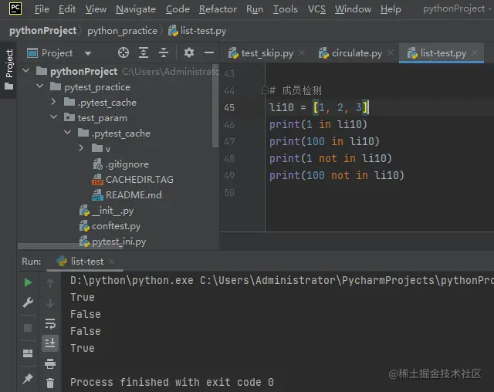Screen dimensions: 494x392
Task: Open the Code menu
Action: click(x=178, y=9)
